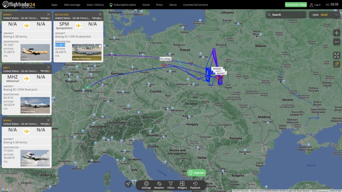Screen dimensions: 342x192
Task: Open the Subscription plans menu
Action: tap(123, 5)
